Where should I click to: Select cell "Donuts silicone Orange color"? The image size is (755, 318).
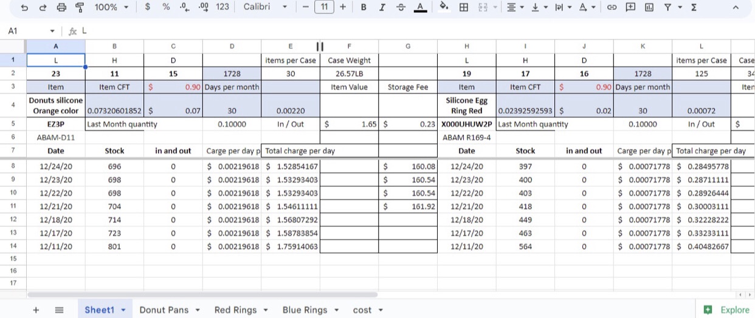[x=56, y=105]
